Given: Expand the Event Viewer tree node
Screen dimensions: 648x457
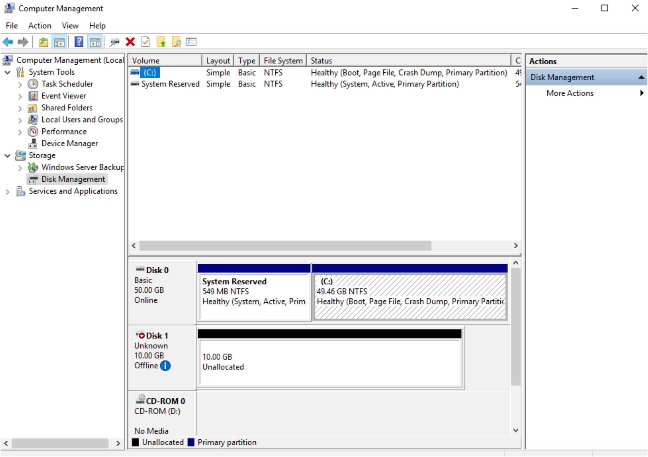Looking at the screenshot, I should click(20, 96).
